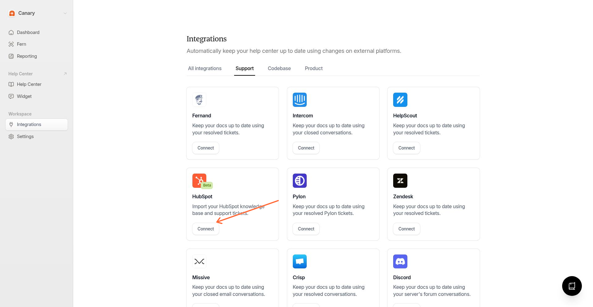The height and width of the screenshot is (307, 593).
Task: Navigate to the Reporting page
Action: (27, 56)
